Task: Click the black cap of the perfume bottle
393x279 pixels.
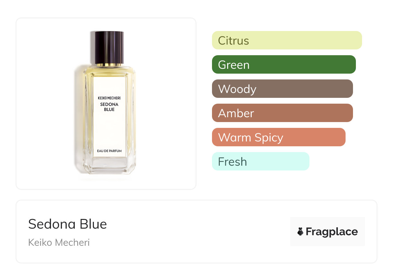Action: point(107,46)
